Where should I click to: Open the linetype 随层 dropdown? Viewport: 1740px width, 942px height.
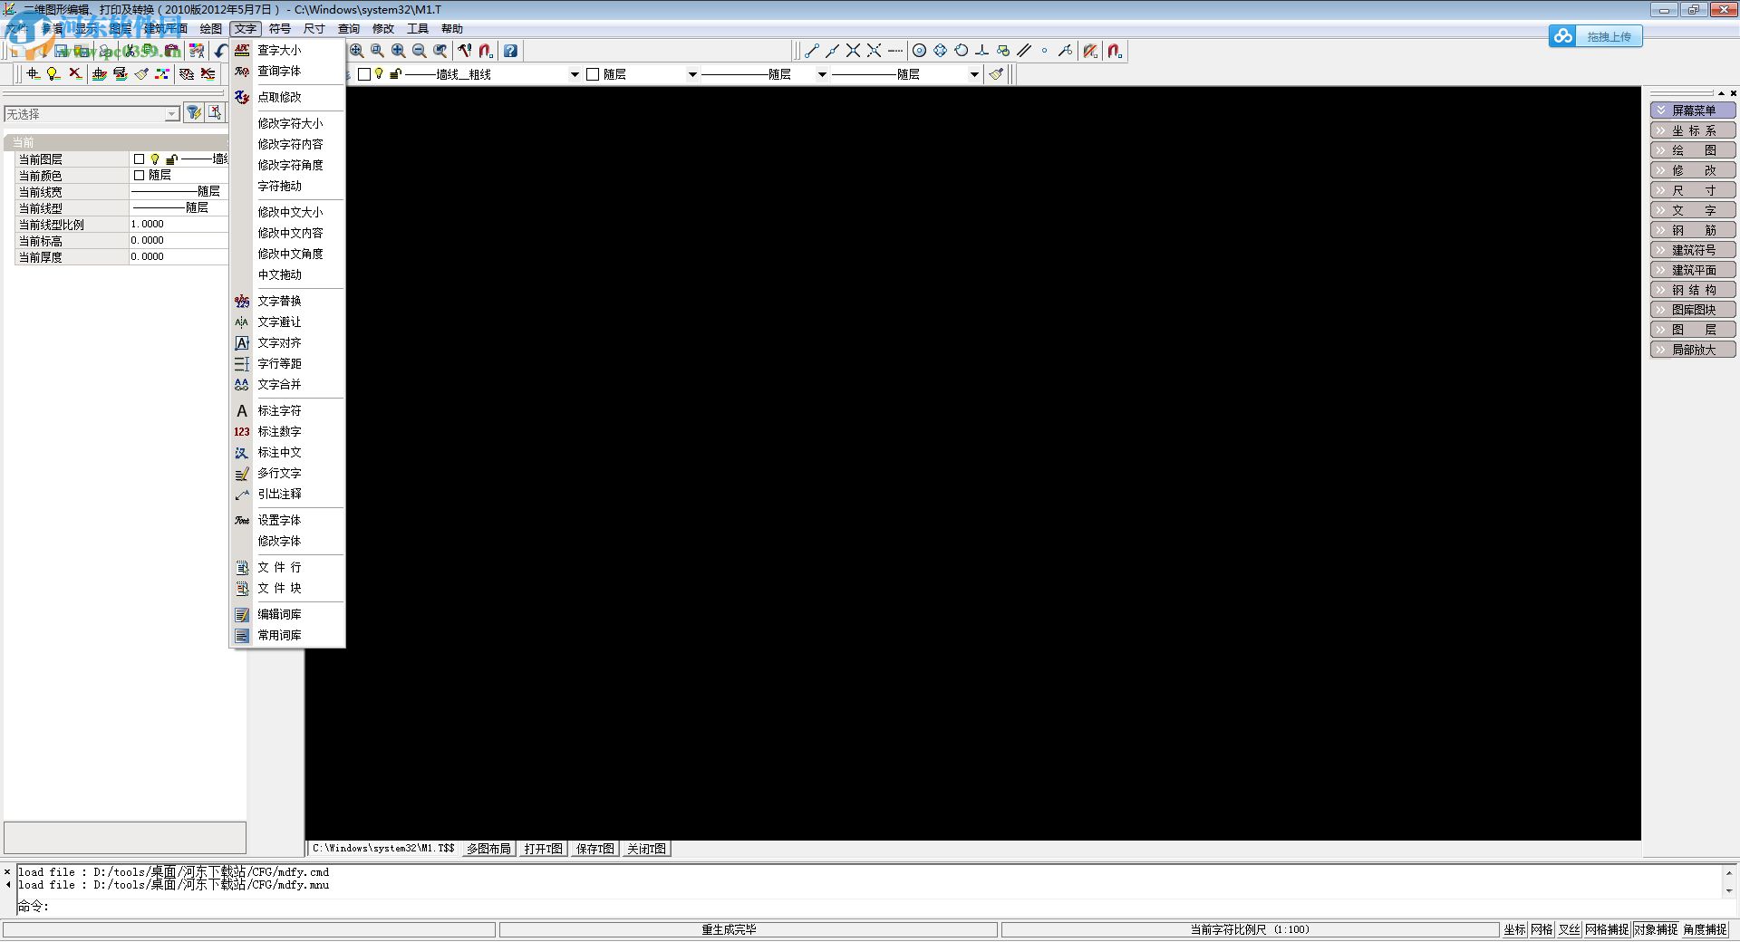pos(822,74)
